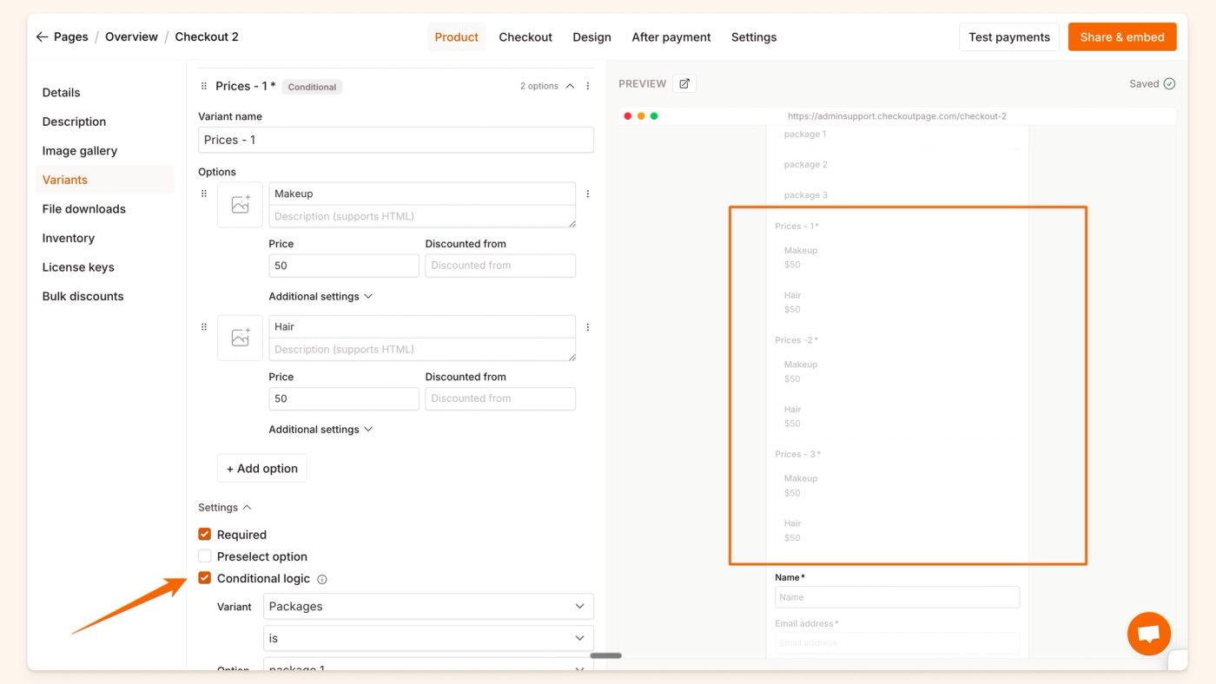The image size is (1216, 684).
Task: Click the Variant name input field
Action: pos(396,140)
